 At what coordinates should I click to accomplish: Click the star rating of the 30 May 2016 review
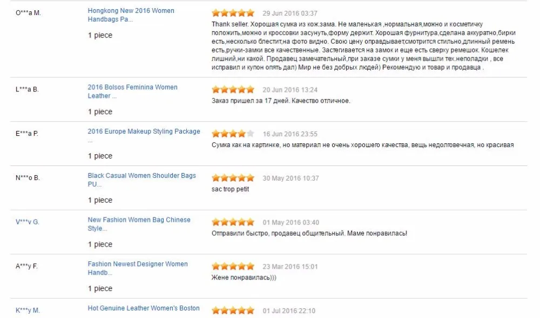[x=233, y=178]
